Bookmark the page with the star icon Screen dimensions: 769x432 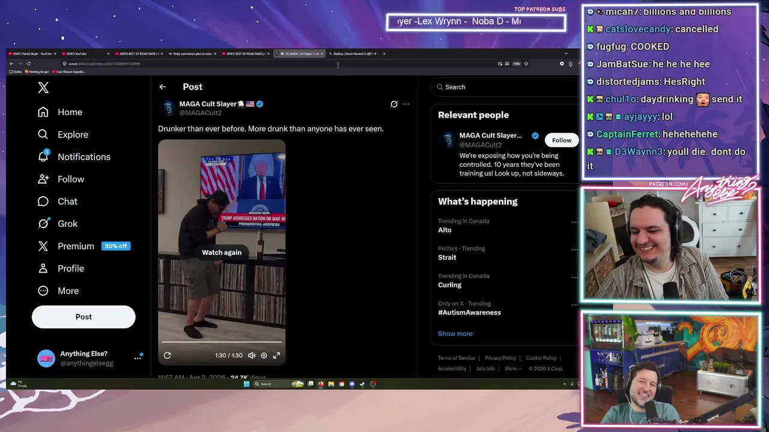[526, 64]
